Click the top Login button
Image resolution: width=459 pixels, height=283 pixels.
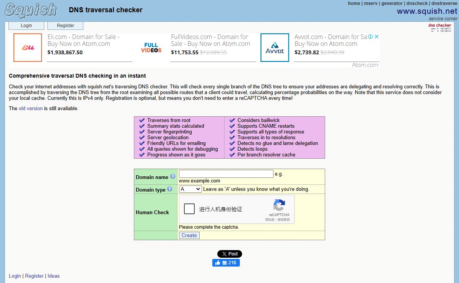26,26
